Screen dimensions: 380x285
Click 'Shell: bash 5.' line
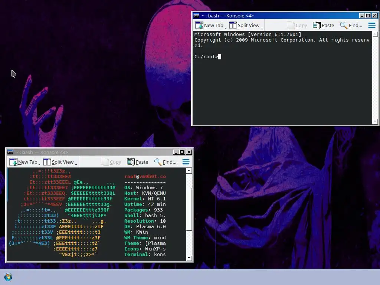click(145, 216)
